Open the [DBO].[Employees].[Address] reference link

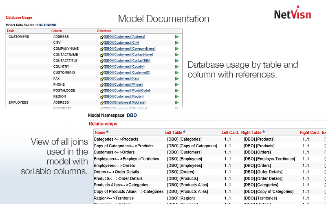125,102
